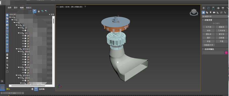Click the [默认明暗处理] shading label menu
Viewport: 229px width, 96px height.
pyautogui.click(x=77, y=7)
